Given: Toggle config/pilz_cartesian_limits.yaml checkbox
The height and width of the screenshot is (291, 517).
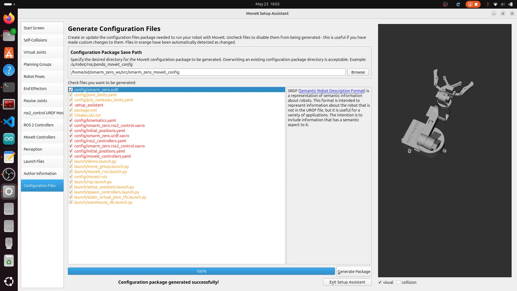Looking at the screenshot, I should coord(71,100).
